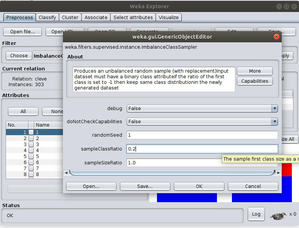
Task: Click the 'Instances: 303' text
Action: tap(26, 84)
